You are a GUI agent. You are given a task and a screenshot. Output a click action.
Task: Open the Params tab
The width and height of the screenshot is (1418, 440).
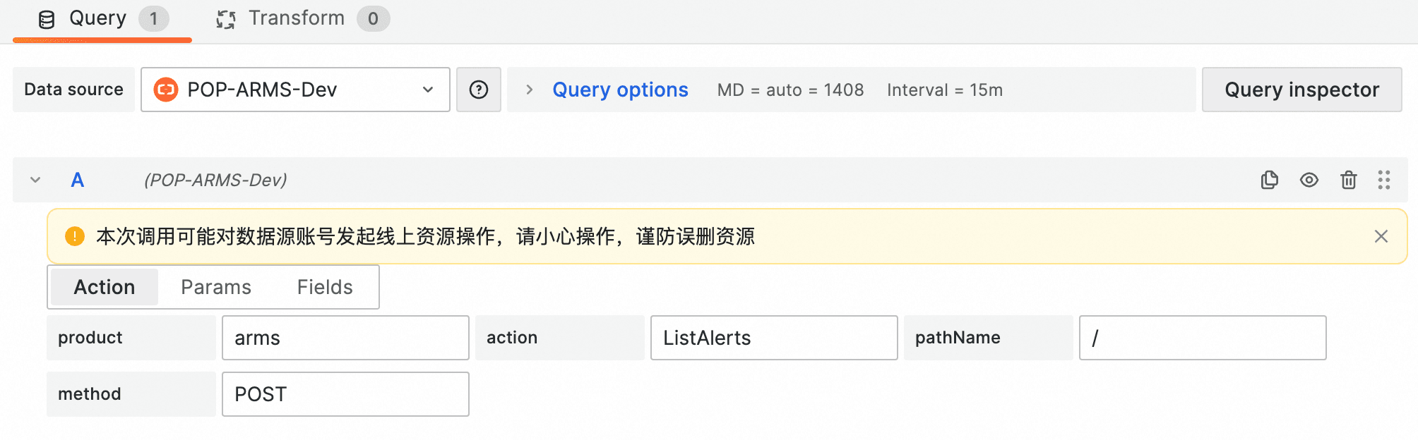click(216, 287)
